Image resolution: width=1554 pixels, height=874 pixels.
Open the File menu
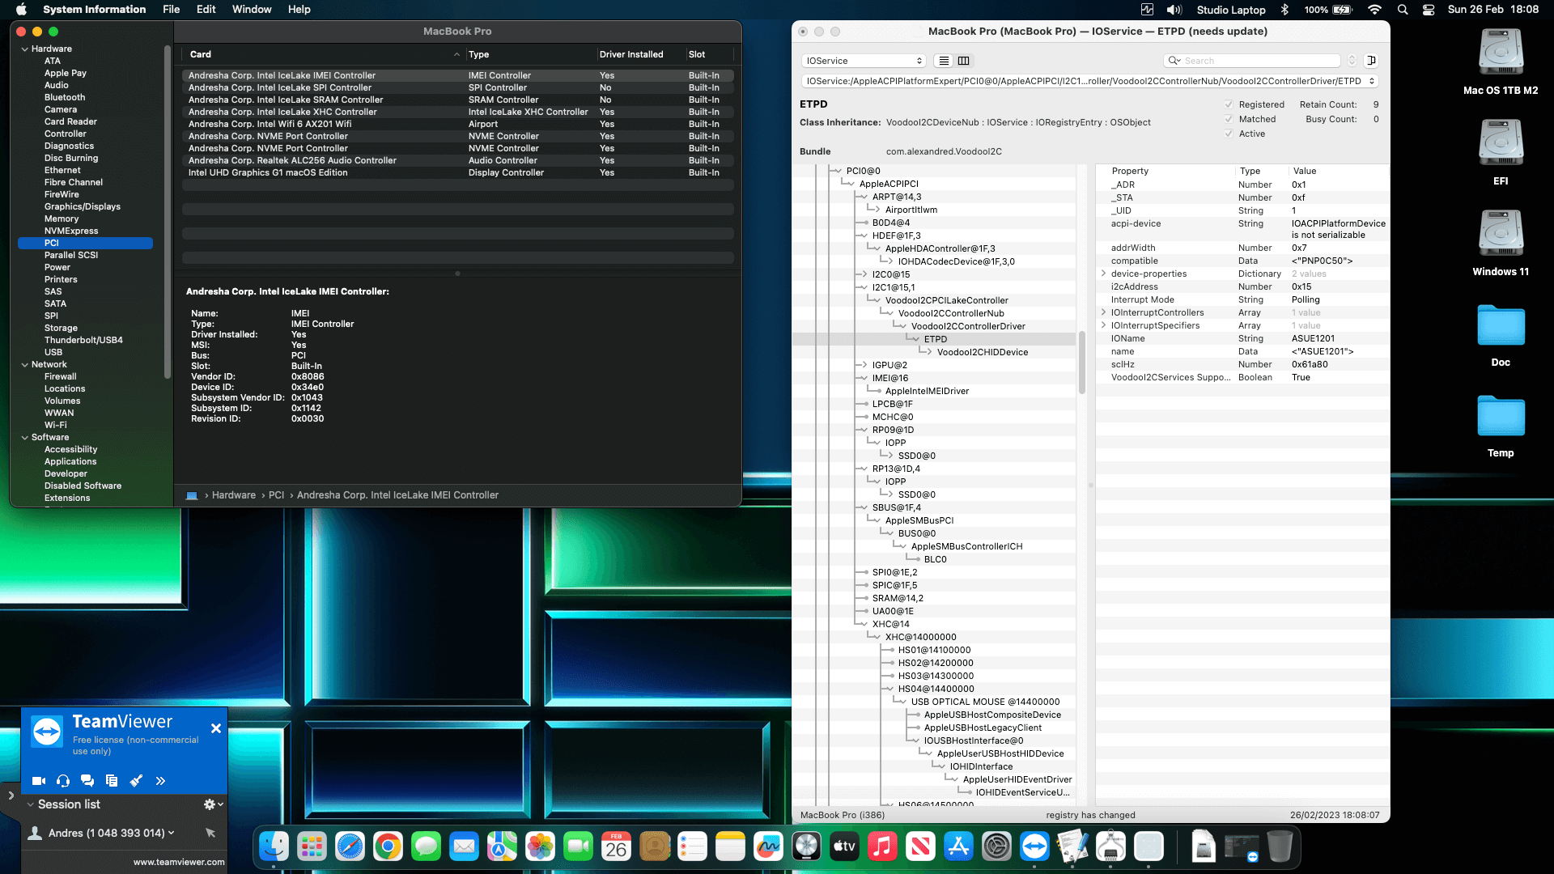[171, 10]
